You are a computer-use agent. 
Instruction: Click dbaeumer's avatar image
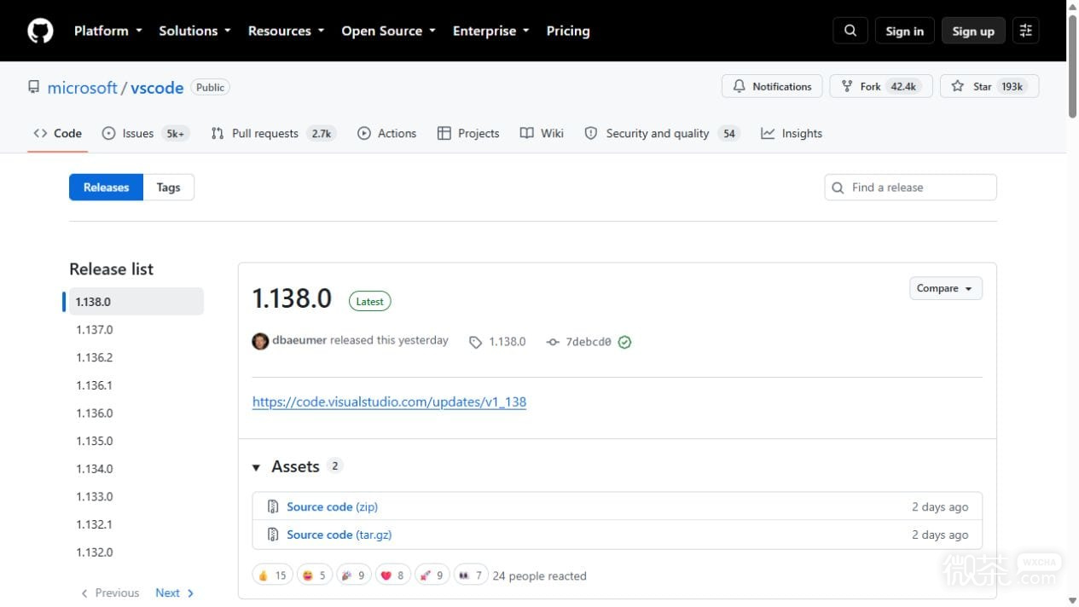tap(260, 341)
